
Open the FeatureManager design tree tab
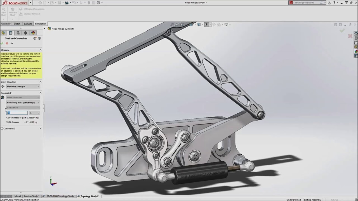pyautogui.click(x=3, y=33)
